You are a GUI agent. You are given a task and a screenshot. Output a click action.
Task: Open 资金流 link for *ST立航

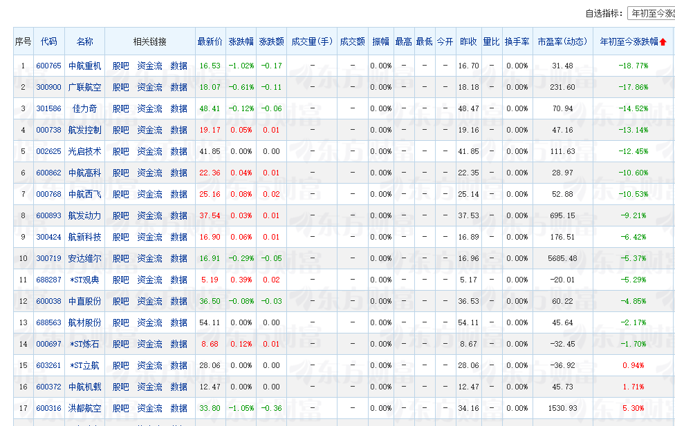coord(150,365)
